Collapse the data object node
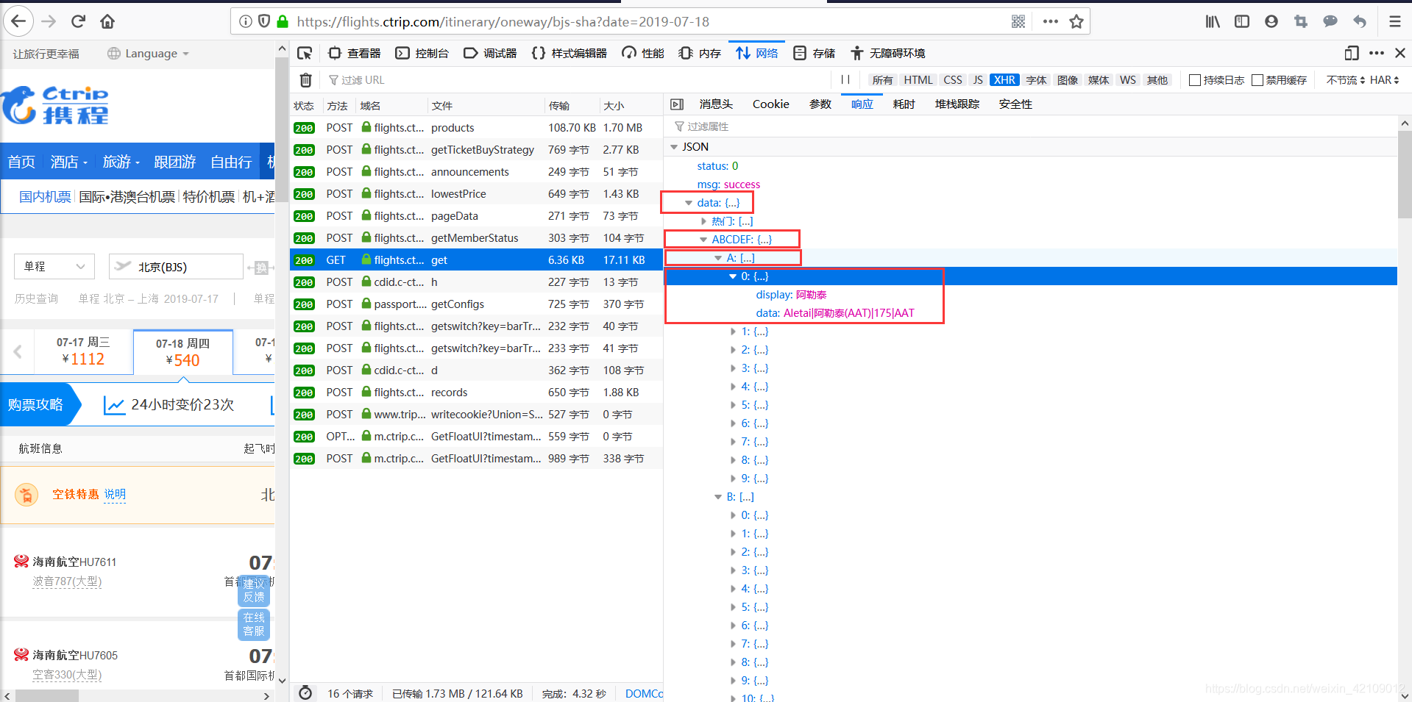This screenshot has width=1412, height=702. click(x=689, y=203)
